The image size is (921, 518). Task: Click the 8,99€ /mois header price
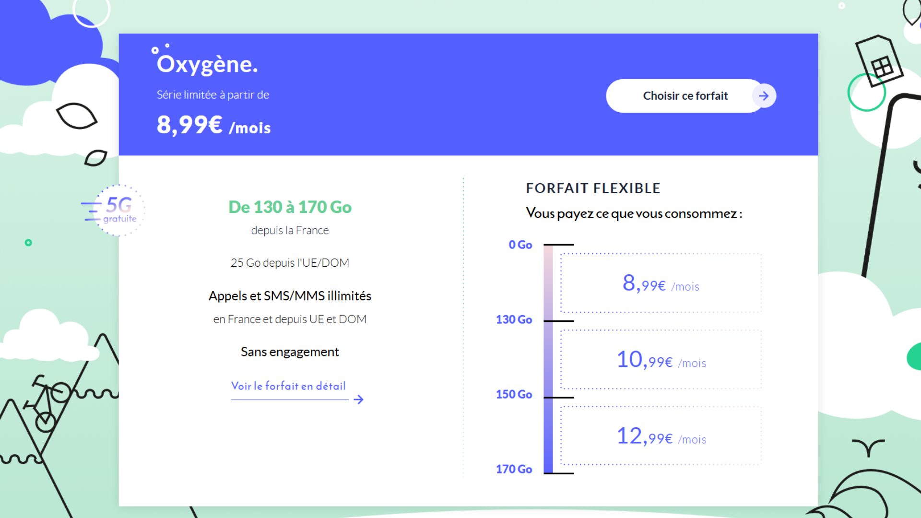click(x=213, y=126)
